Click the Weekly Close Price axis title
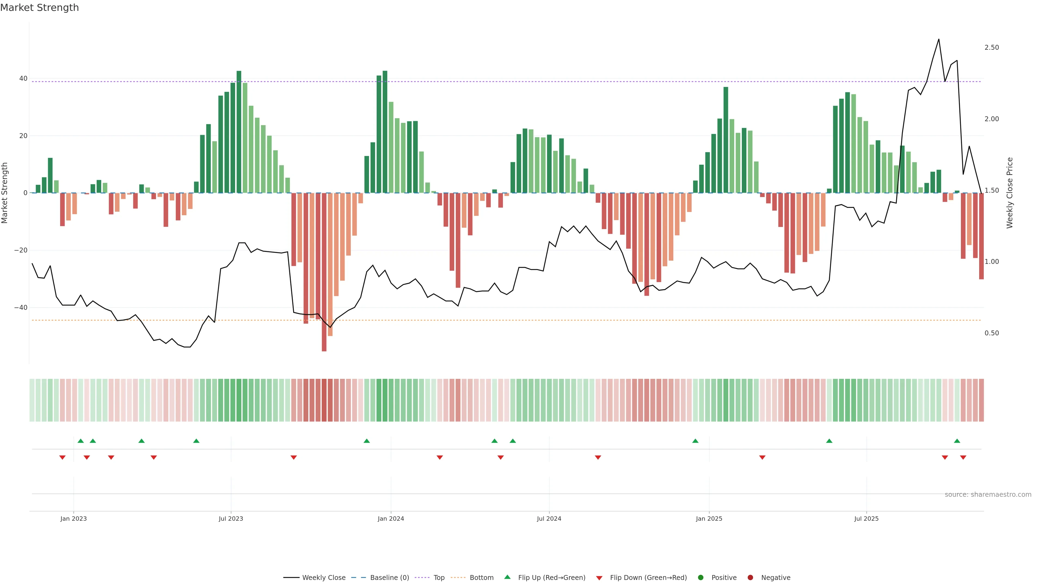Screen dimensions: 1045x587 (x=1010, y=193)
